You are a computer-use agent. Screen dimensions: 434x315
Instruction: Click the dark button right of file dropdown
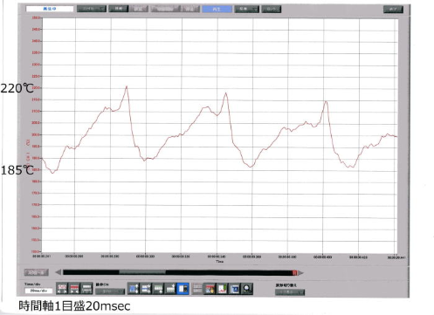[119, 9]
